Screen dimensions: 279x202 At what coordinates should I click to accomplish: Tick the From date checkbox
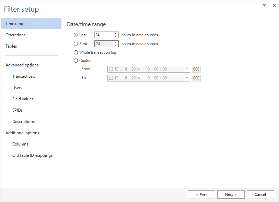[111, 69]
